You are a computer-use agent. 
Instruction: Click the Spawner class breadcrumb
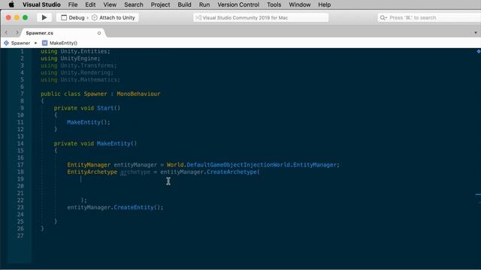pos(20,43)
